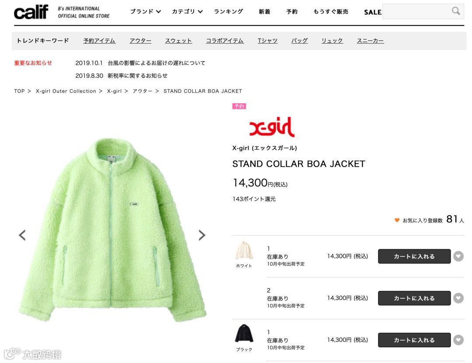Screen dimensions: 472x363
Task: Click the red X-girl brand logo
Action: click(272, 127)
